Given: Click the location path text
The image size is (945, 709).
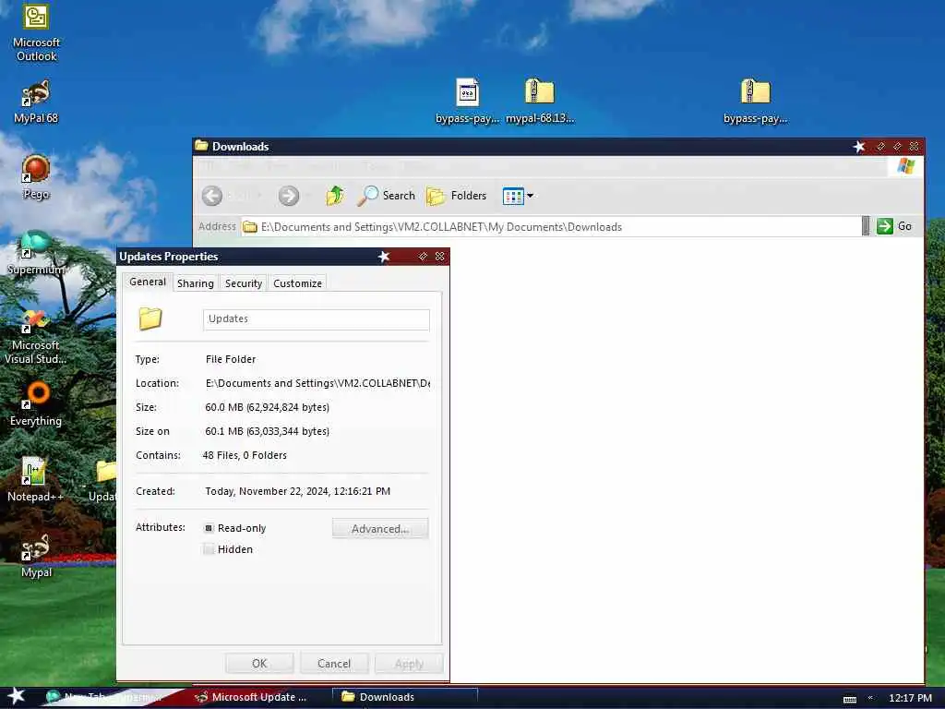Looking at the screenshot, I should click(317, 383).
